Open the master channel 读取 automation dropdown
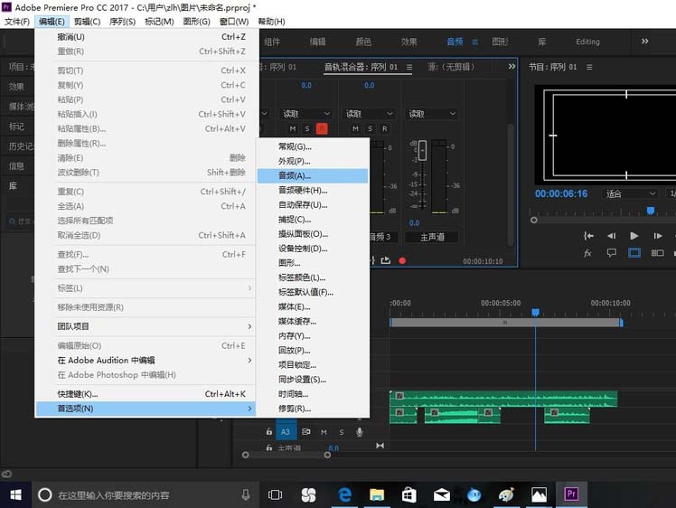Image resolution: width=676 pixels, height=508 pixels. coord(432,114)
